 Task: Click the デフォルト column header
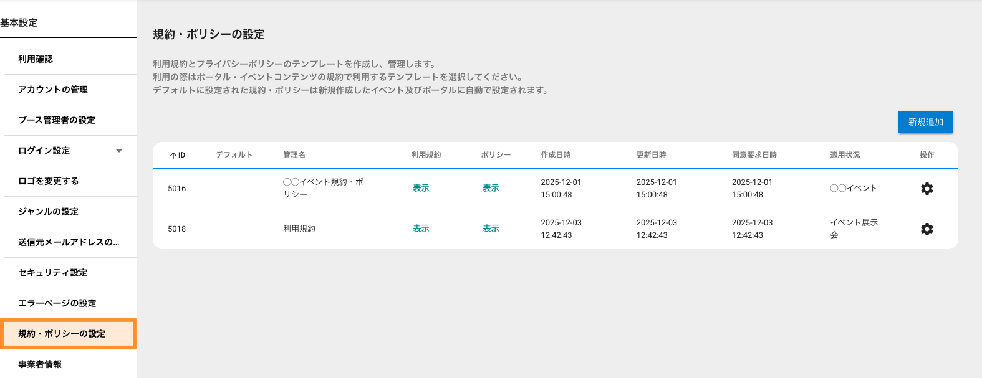tap(234, 155)
